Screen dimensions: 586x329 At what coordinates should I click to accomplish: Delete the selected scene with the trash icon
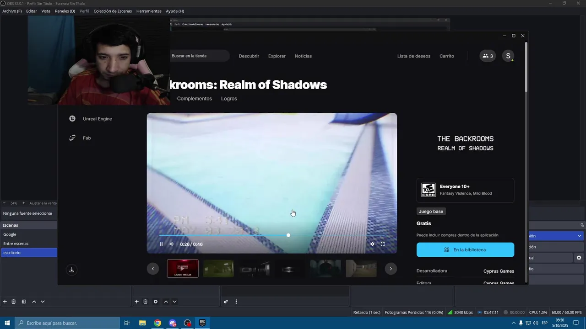(14, 302)
